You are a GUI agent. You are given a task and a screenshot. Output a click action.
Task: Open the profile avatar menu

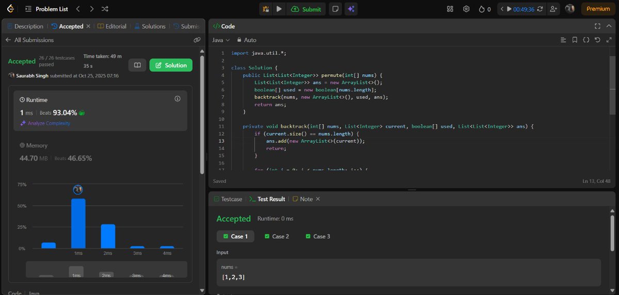(570, 9)
